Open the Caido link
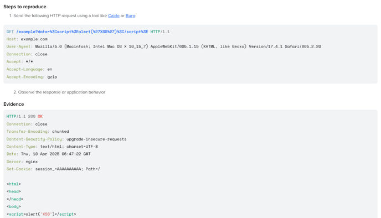The height and width of the screenshot is (218, 381). point(114,15)
